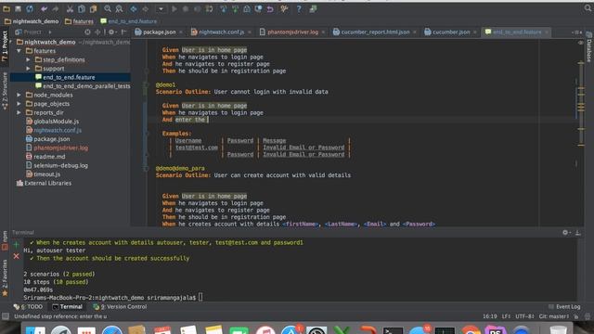Image resolution: width=594 pixels, height=334 pixels.
Task: Click the Navigate Back arrow icon
Action: [x=134, y=8]
